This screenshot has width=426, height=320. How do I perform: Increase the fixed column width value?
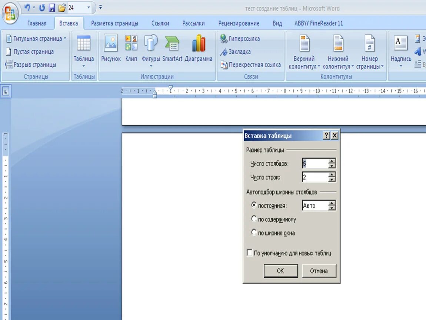(x=332, y=203)
